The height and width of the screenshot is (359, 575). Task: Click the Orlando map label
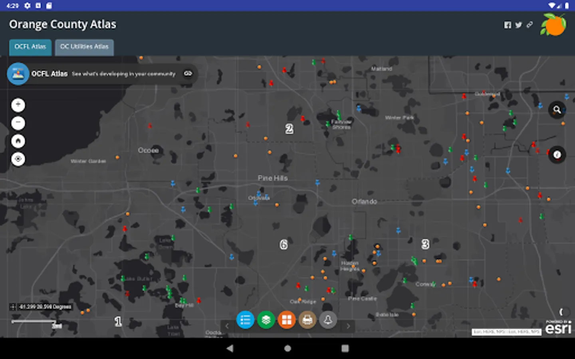pos(364,201)
